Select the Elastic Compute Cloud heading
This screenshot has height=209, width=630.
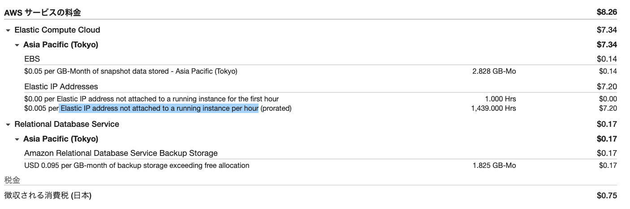tap(57, 30)
